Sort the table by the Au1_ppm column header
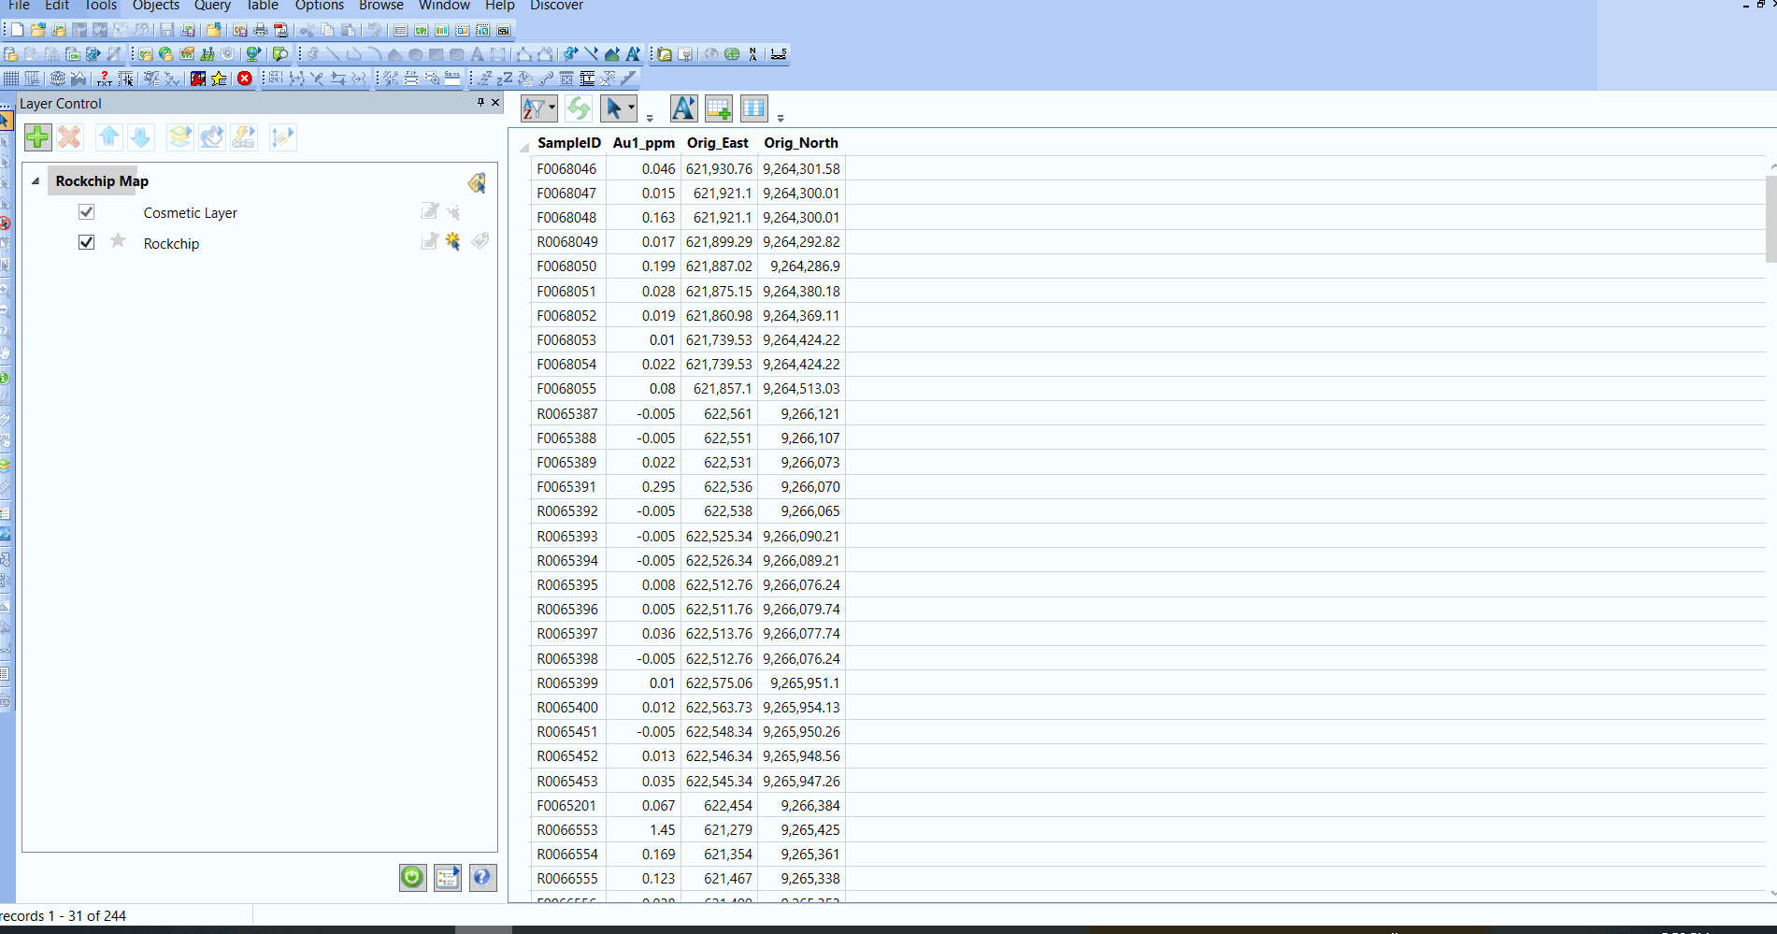The image size is (1777, 934). 643,142
